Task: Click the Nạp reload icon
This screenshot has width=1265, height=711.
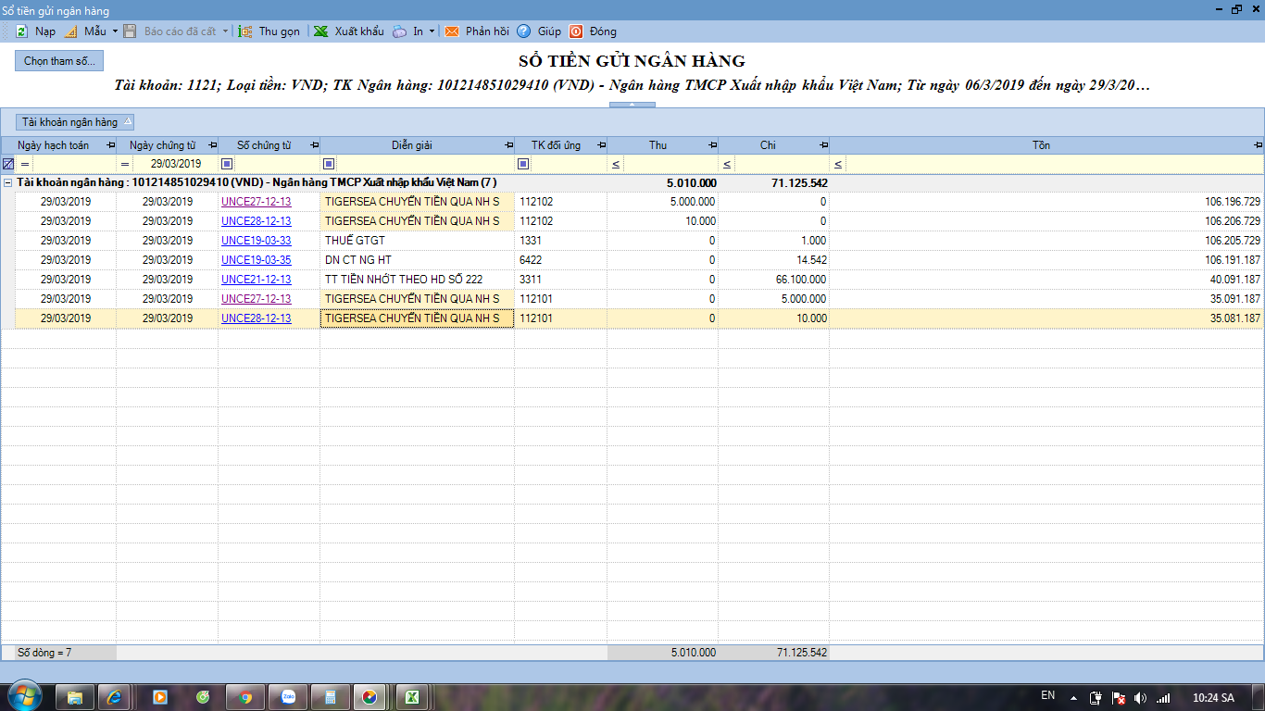Action: (22, 31)
